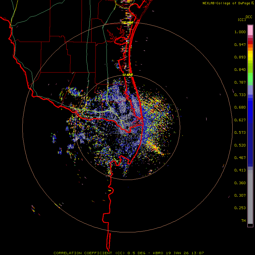
Task: Click the 0.733 scale value
Action: (240, 95)
